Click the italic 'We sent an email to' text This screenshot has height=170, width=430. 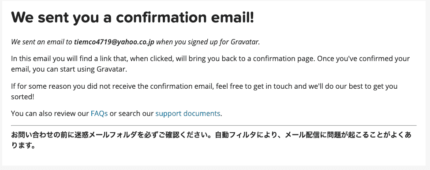(x=42, y=42)
